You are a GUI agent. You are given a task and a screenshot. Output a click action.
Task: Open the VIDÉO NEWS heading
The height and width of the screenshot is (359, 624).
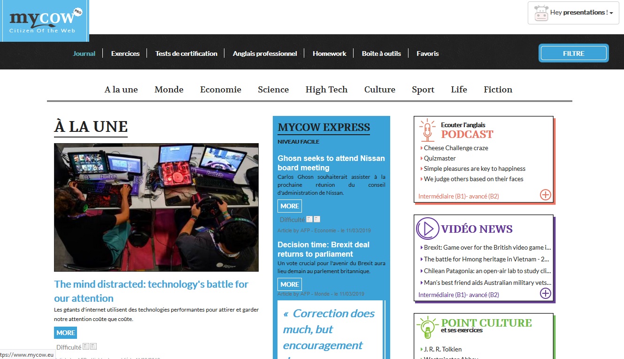tap(477, 229)
